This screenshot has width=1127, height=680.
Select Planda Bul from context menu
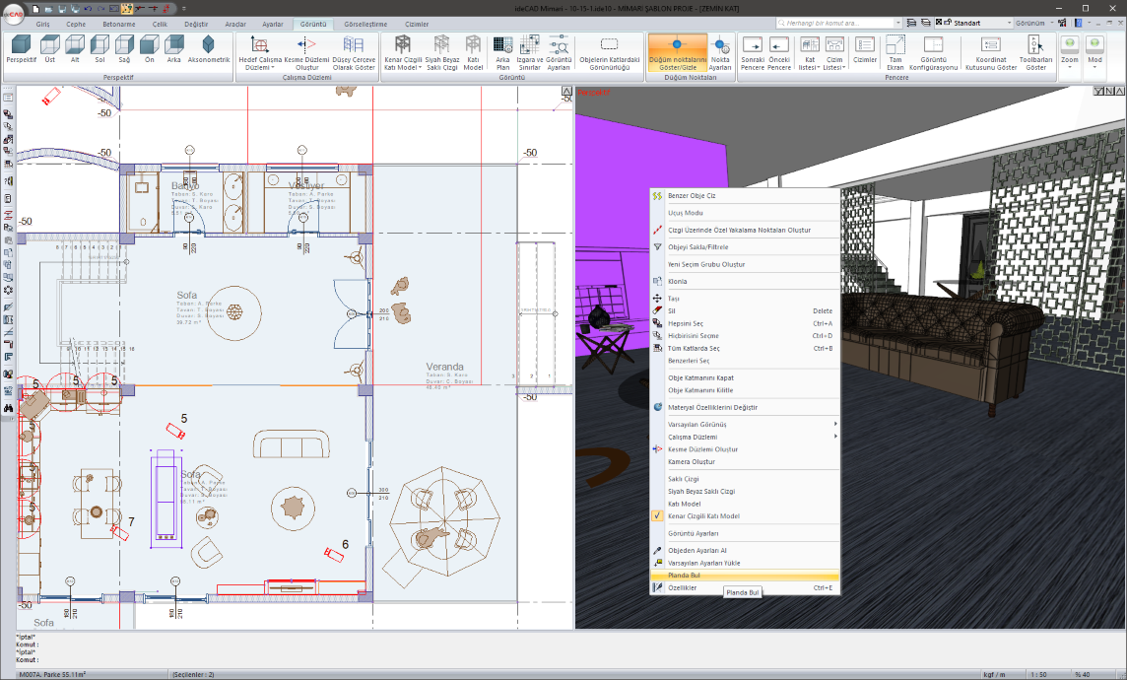click(684, 576)
